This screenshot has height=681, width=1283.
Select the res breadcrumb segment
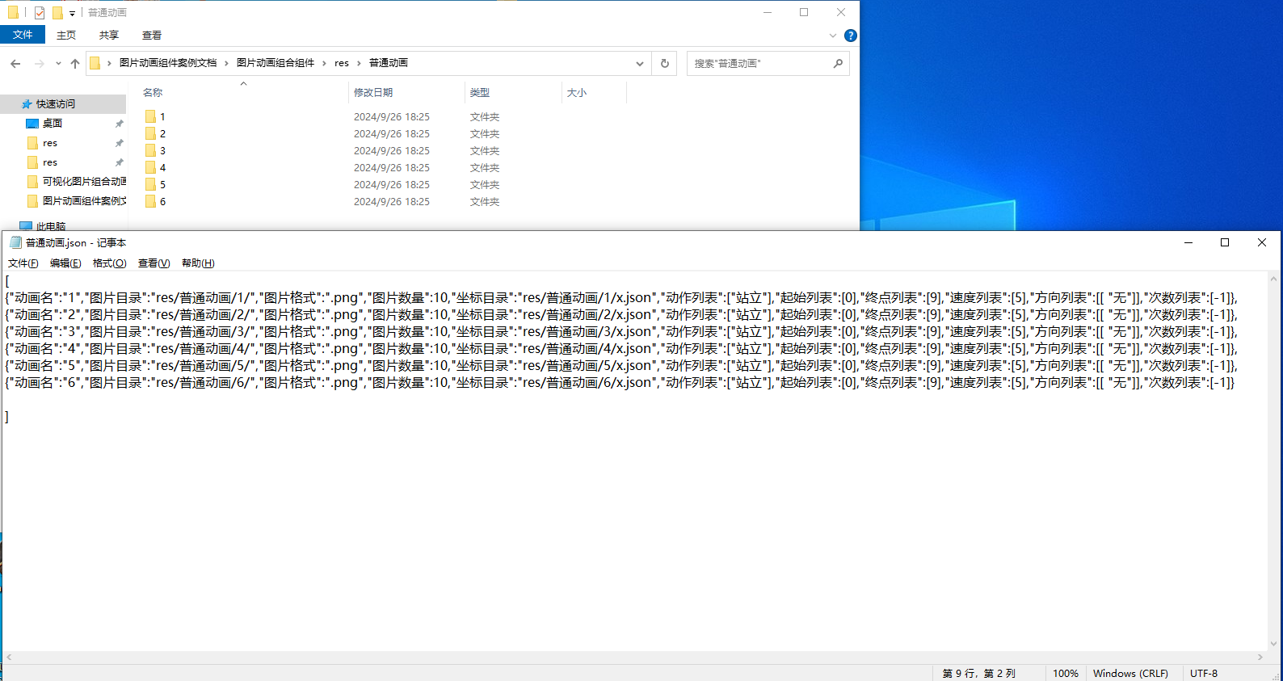tap(342, 63)
